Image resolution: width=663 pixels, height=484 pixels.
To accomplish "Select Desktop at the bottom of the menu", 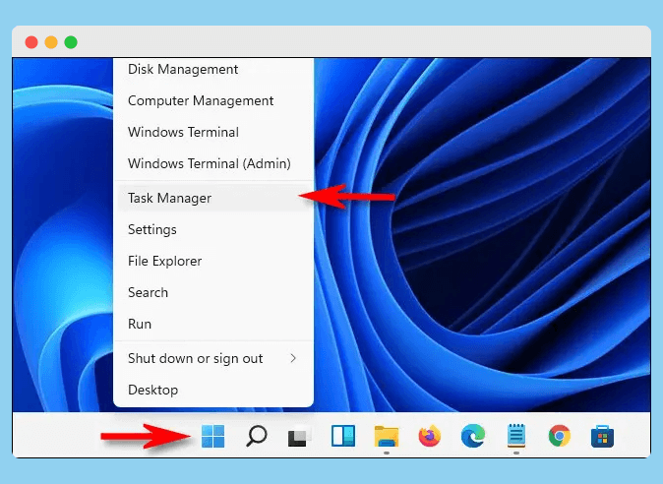I will 152,390.
